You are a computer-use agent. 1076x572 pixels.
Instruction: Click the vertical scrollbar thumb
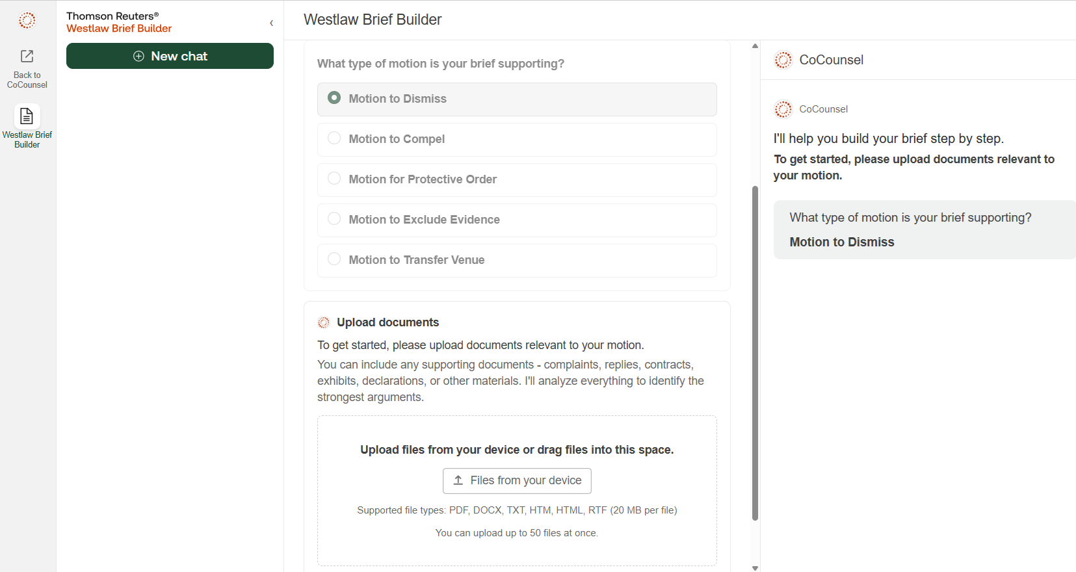[755, 353]
